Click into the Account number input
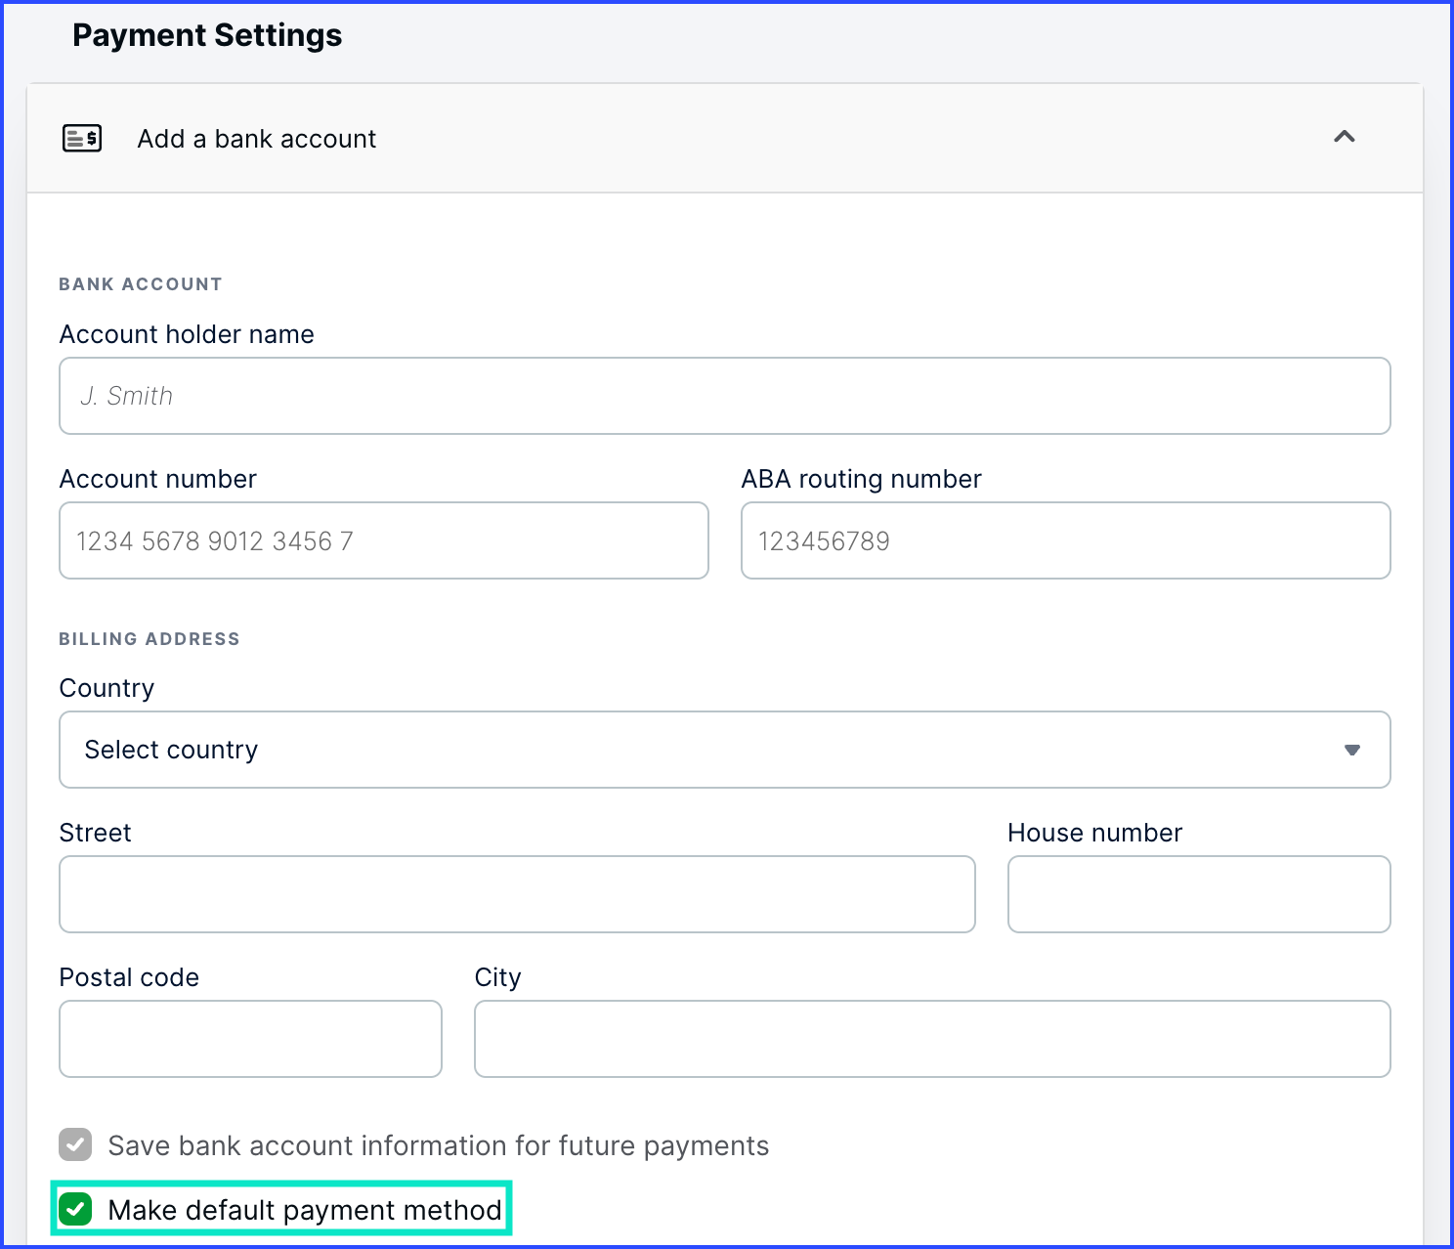Viewport: 1454px width, 1249px height. pyautogui.click(x=383, y=540)
